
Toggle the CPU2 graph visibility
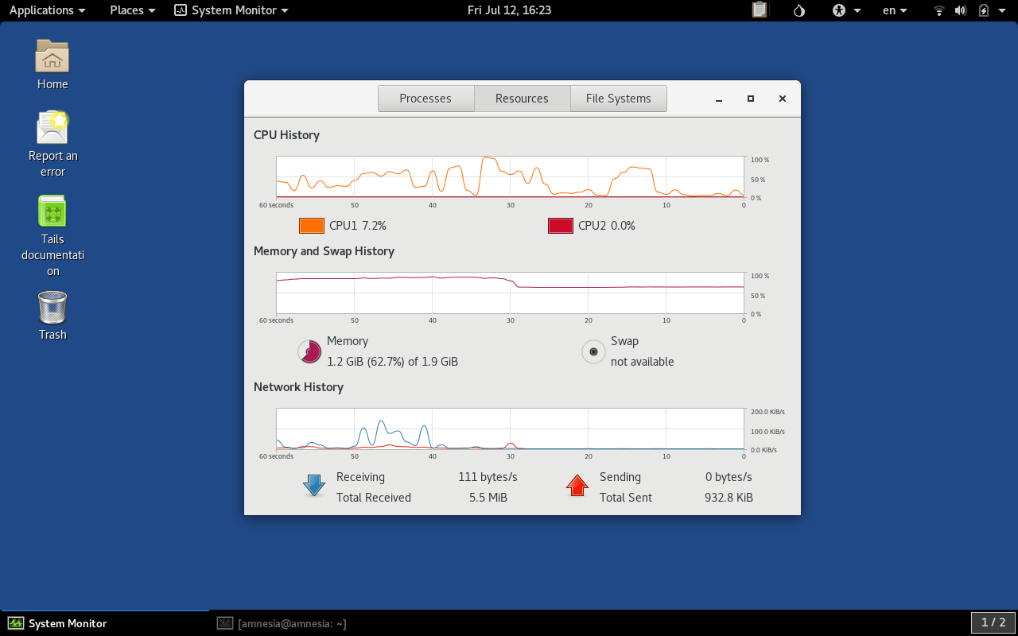click(x=560, y=225)
